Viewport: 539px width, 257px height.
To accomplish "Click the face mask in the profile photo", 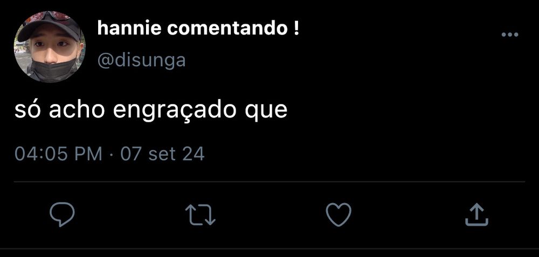I will pyautogui.click(x=53, y=70).
